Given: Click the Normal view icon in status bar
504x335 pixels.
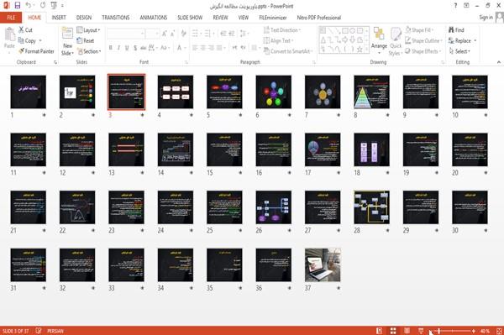Looking at the screenshot, I should 379,331.
